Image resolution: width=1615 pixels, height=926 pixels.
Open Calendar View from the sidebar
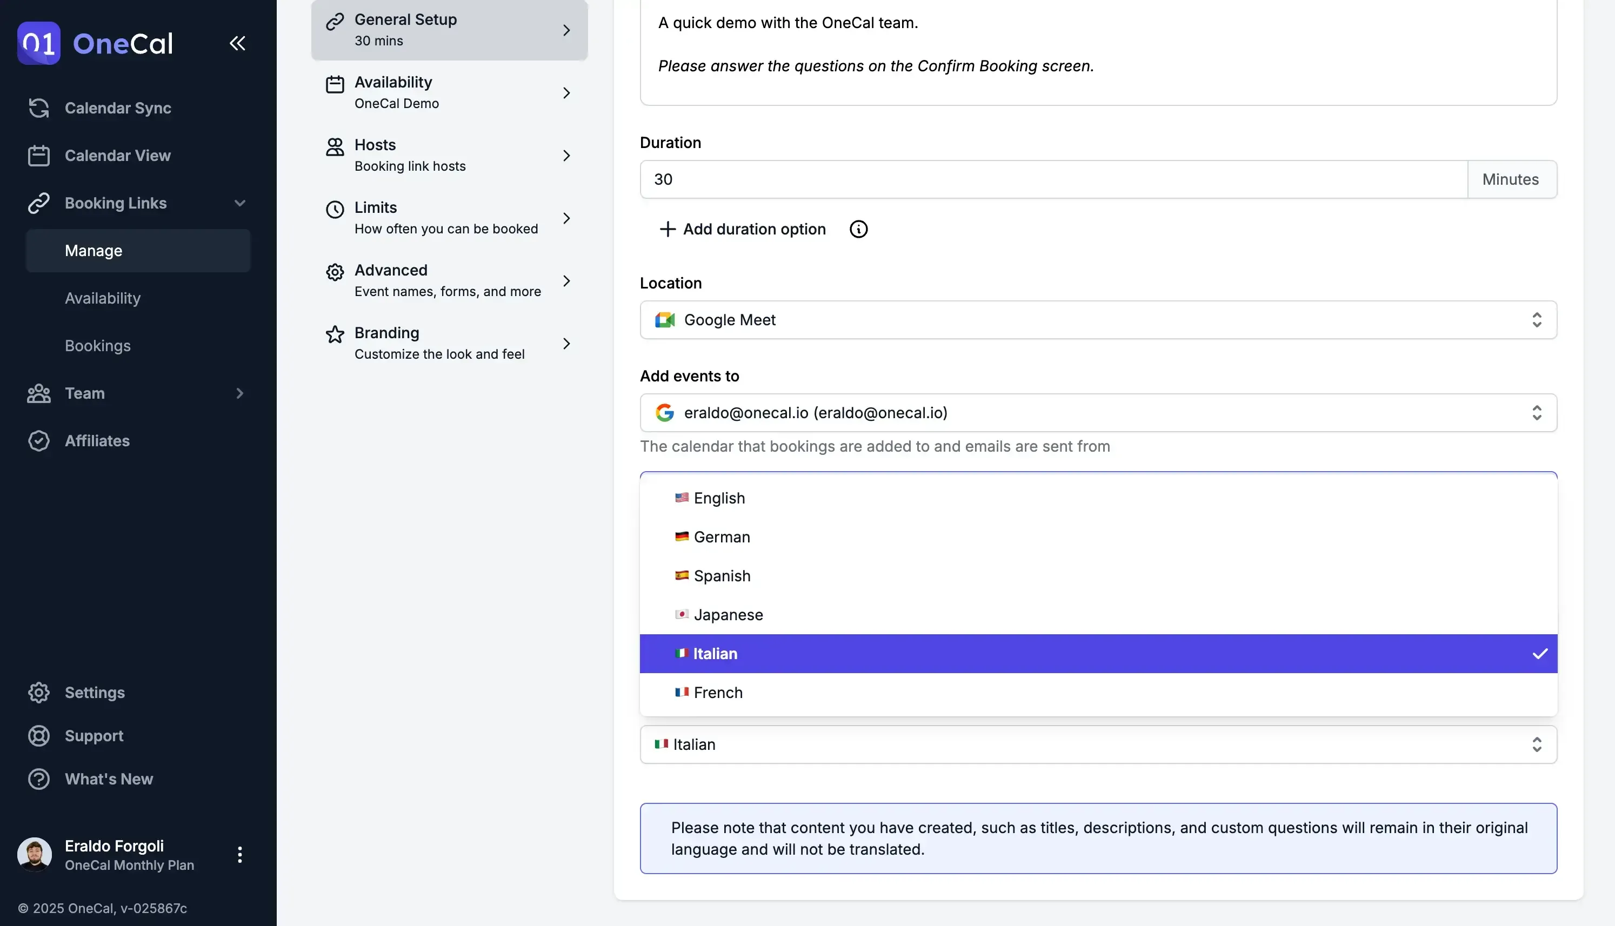(118, 155)
